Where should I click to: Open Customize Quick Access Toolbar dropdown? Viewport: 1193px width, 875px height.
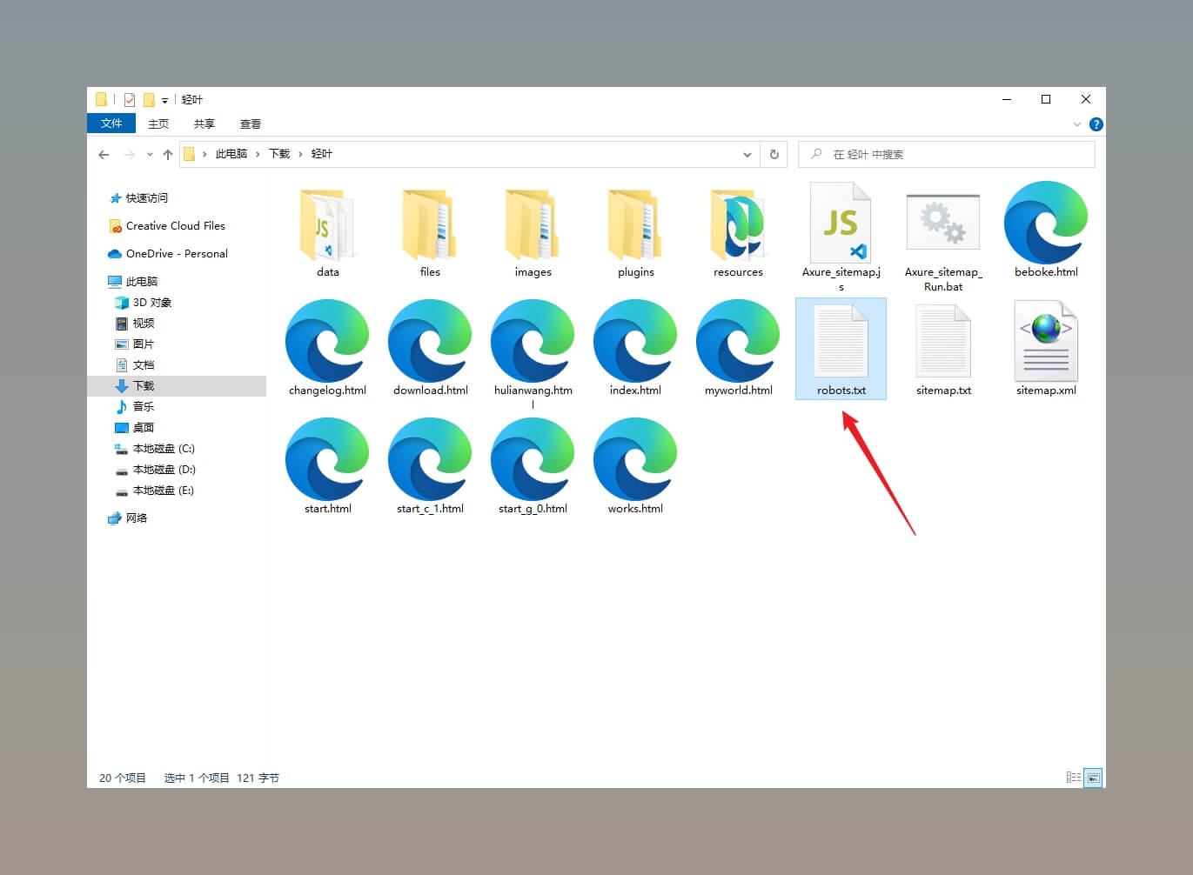pos(164,100)
